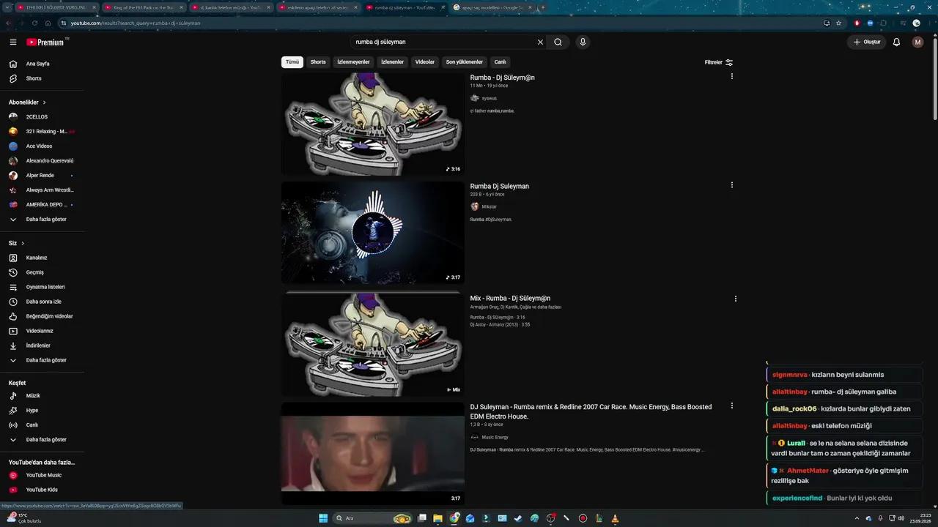938x527 pixels.
Task: Open Mix - Rumba - Dj Süleym@n title
Action: tap(510, 299)
